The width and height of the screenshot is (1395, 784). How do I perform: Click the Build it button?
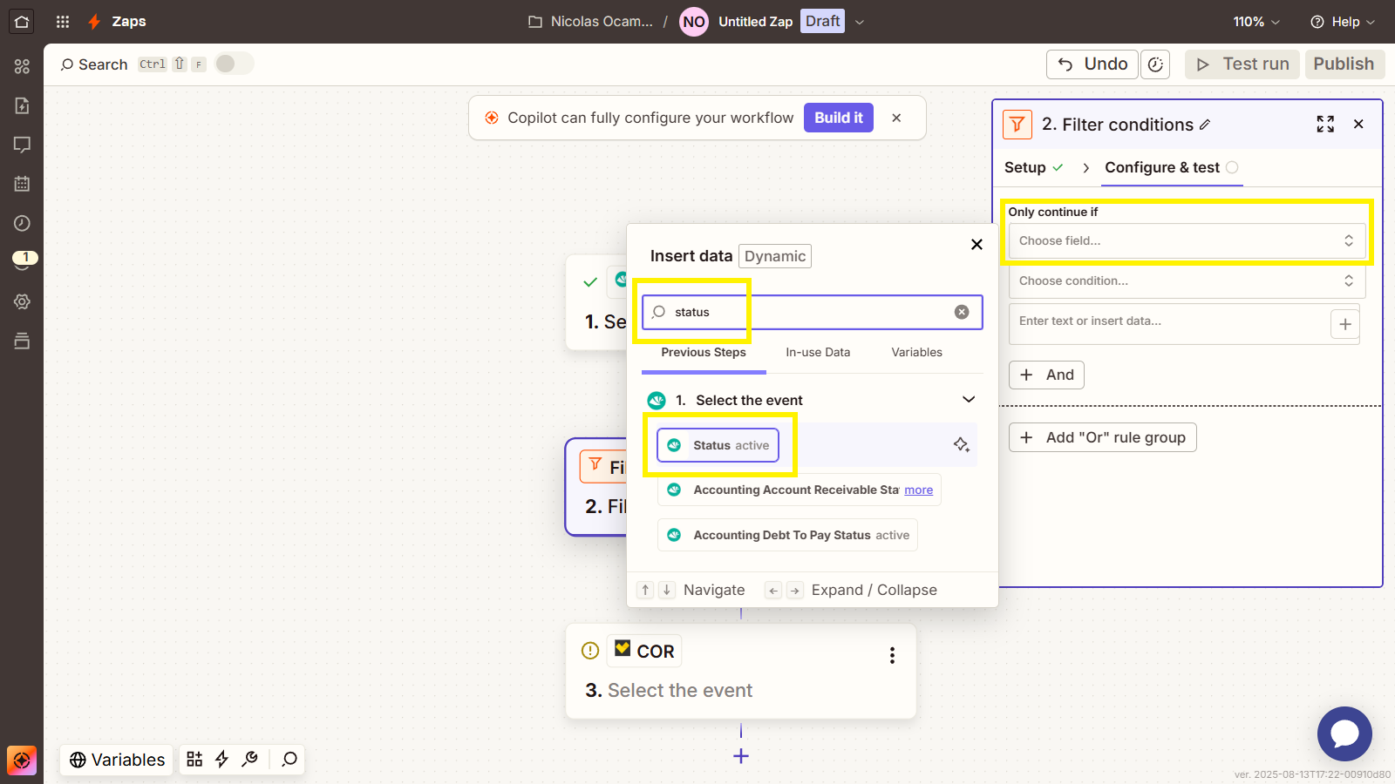coord(839,118)
